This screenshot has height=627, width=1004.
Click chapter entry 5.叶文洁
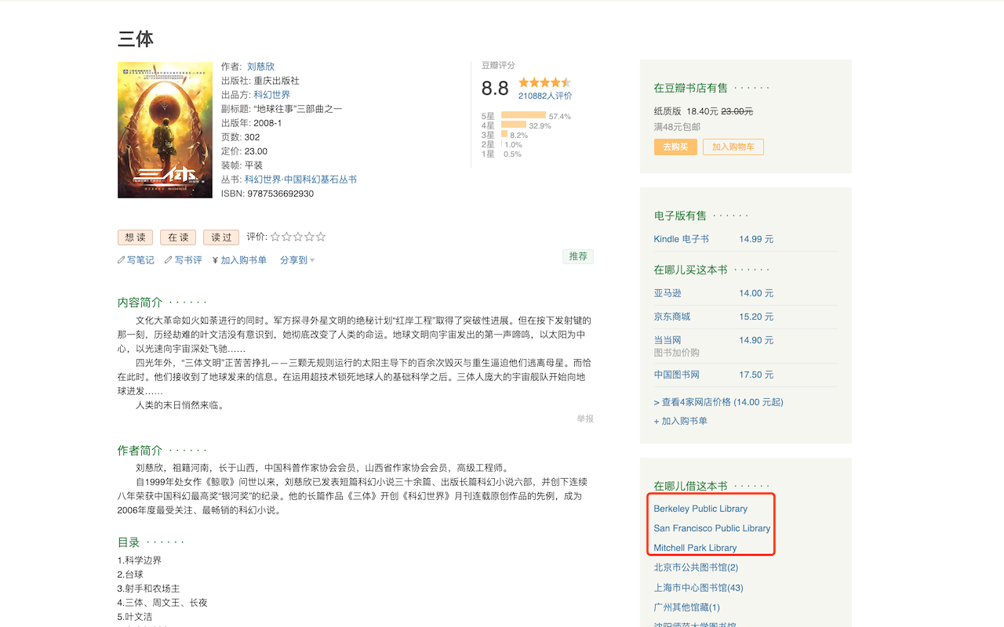[x=135, y=617]
